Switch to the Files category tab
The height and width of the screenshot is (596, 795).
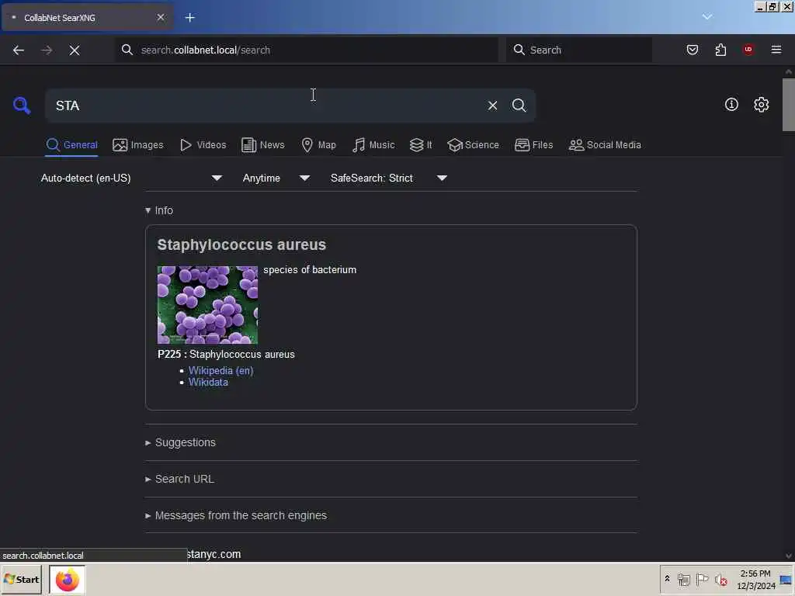534,145
